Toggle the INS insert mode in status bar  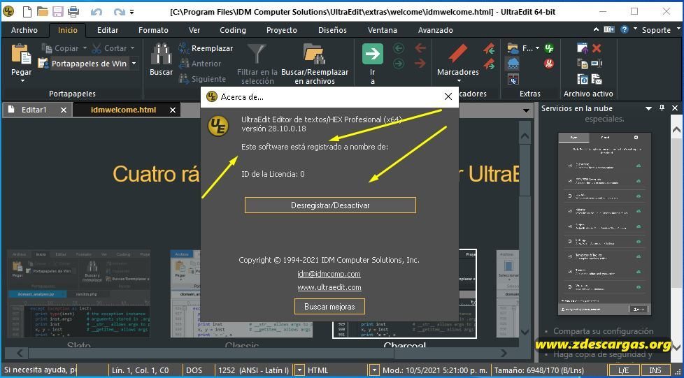tap(655, 370)
